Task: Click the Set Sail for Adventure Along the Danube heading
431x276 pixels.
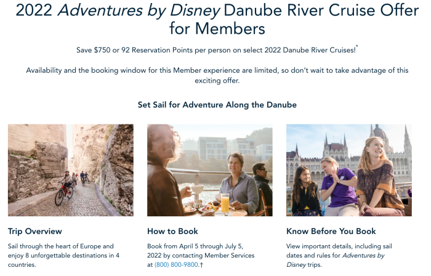Action: [x=217, y=105]
